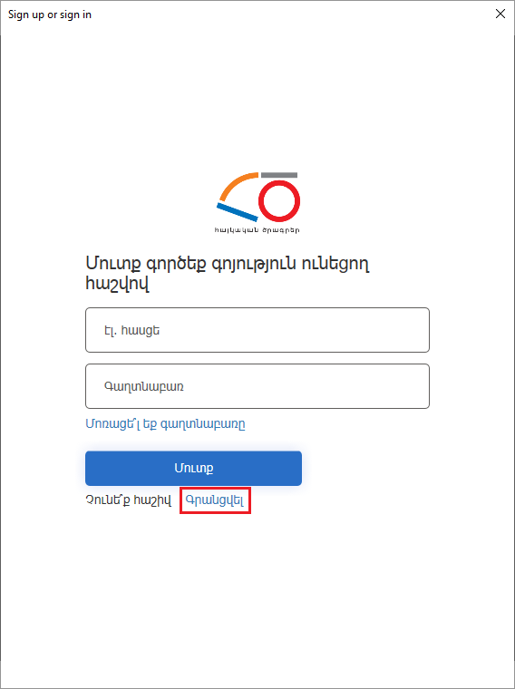Open the Մոռացե՞լ եք գաղտնաբառը forgot password link
The height and width of the screenshot is (689, 515).
165,424
